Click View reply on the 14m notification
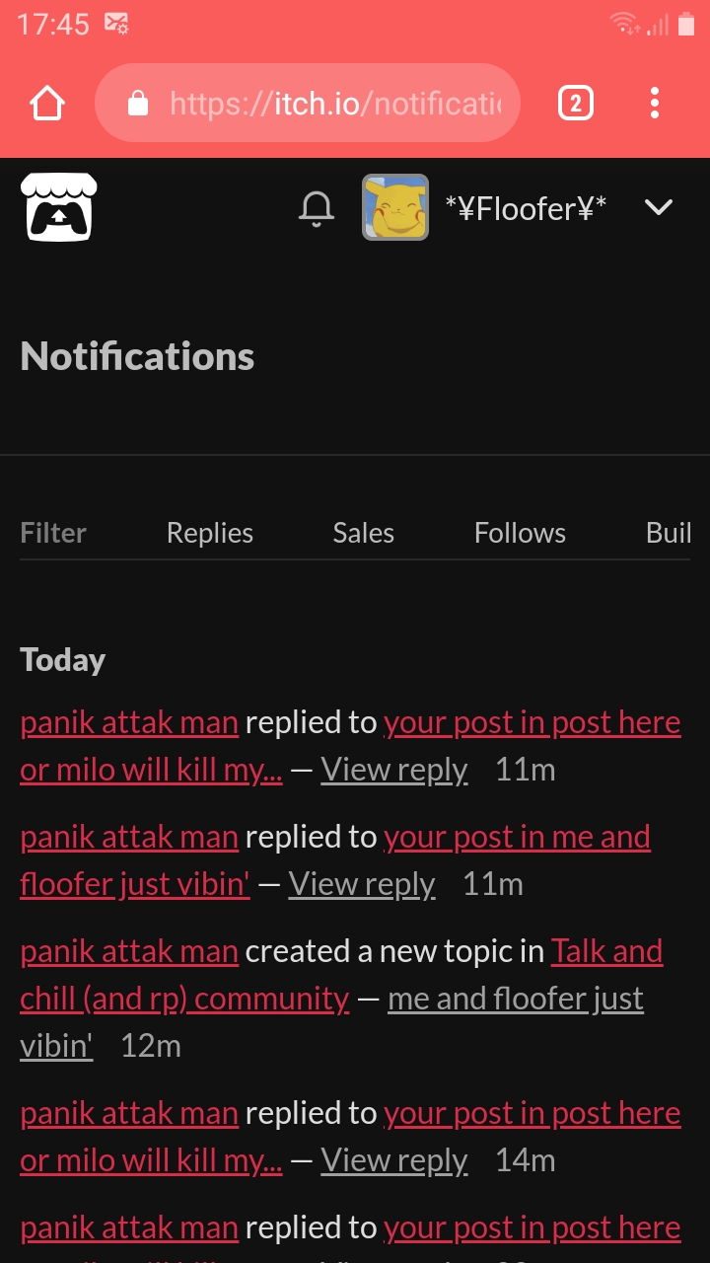Screen dimensions: 710x1263 point(394,1160)
